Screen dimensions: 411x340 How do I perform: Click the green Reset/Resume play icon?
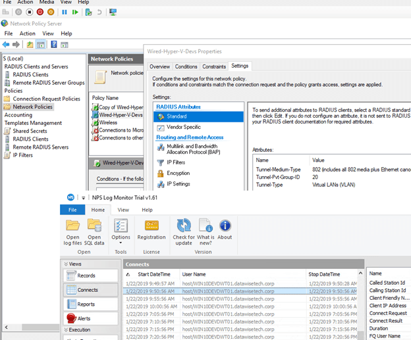pos(75,12)
